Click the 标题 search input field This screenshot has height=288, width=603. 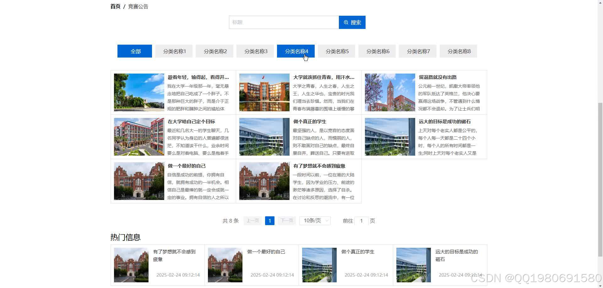pos(283,22)
